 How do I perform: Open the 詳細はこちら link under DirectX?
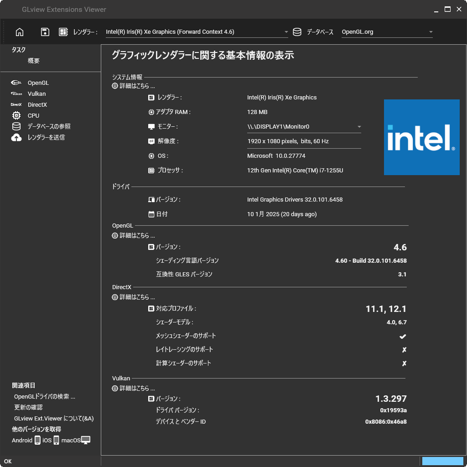(137, 297)
